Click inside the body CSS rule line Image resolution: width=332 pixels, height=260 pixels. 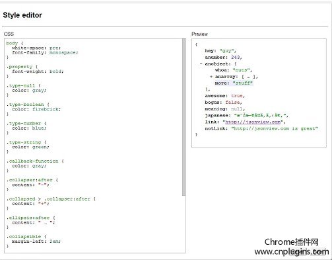[15, 43]
